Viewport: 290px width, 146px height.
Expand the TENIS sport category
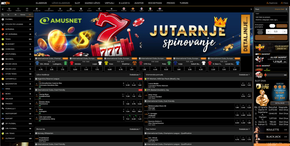(17, 39)
